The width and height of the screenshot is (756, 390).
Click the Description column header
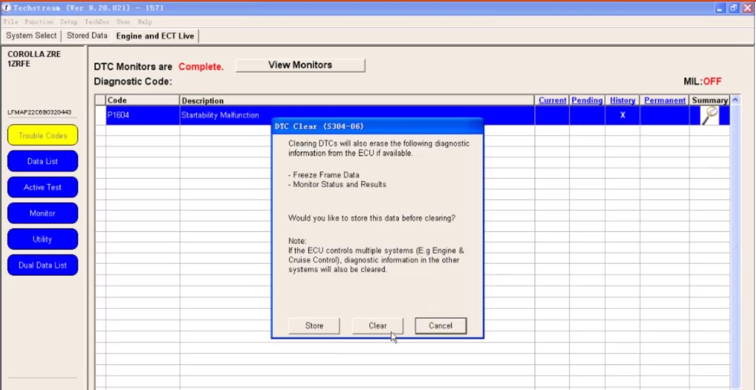tap(357, 100)
